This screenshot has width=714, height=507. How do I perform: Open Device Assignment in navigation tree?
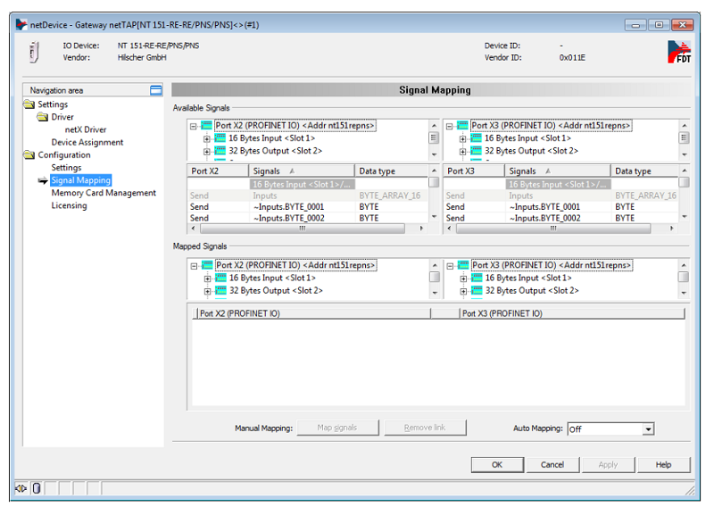87,143
